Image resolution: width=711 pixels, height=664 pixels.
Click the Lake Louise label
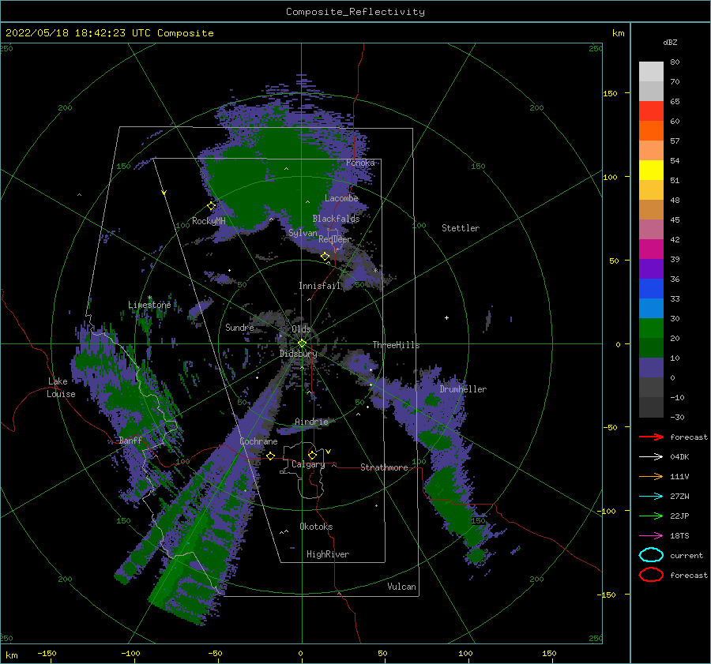tap(61, 388)
